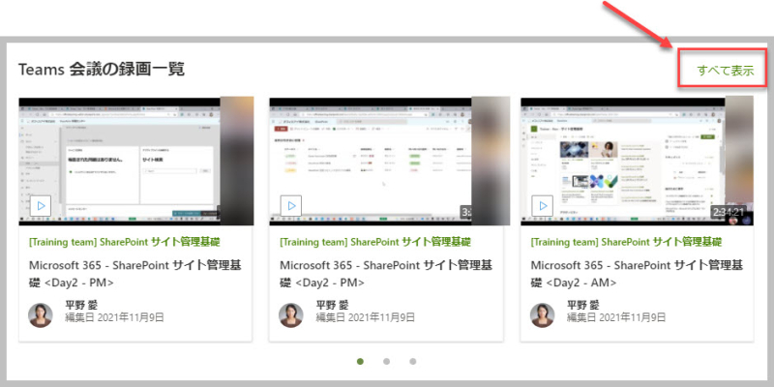Click play icon on the leftmost video card
774x387 pixels.
[x=41, y=205]
